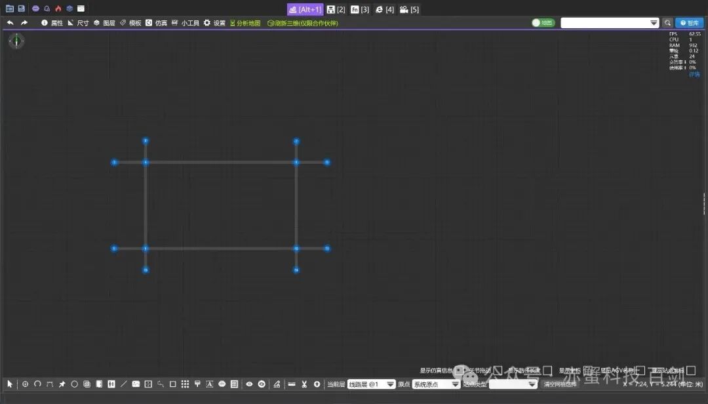Click the blue 智库 help button
The height and width of the screenshot is (404, 708).
[690, 23]
